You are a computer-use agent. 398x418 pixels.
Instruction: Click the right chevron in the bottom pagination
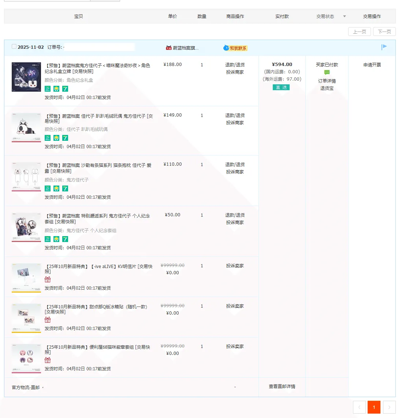(389, 407)
